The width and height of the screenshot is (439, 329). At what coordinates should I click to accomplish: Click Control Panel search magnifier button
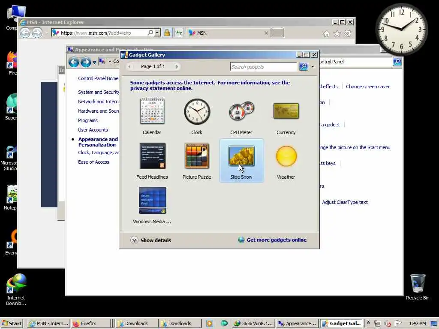pyautogui.click(x=397, y=62)
